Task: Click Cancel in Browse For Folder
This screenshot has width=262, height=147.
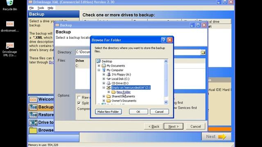Action: click(159, 111)
